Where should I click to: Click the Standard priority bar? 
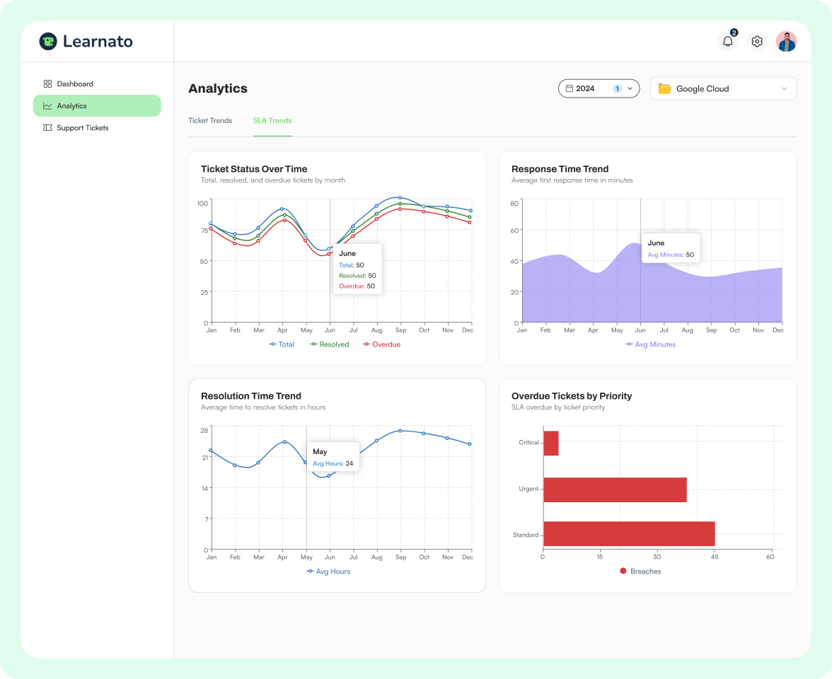[x=629, y=533]
